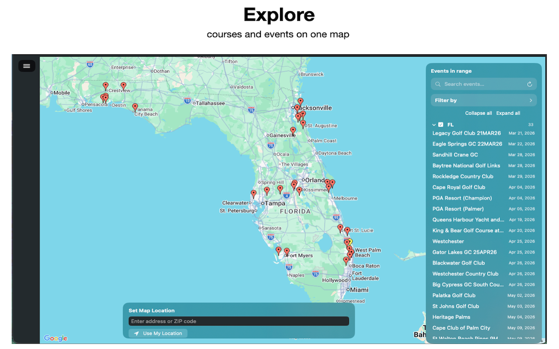Select Palatka Golf Club event

click(483, 295)
